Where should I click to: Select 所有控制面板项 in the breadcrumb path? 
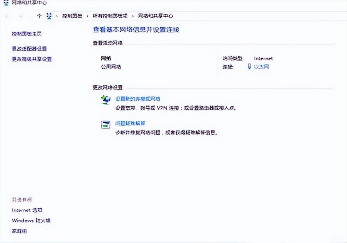point(110,16)
